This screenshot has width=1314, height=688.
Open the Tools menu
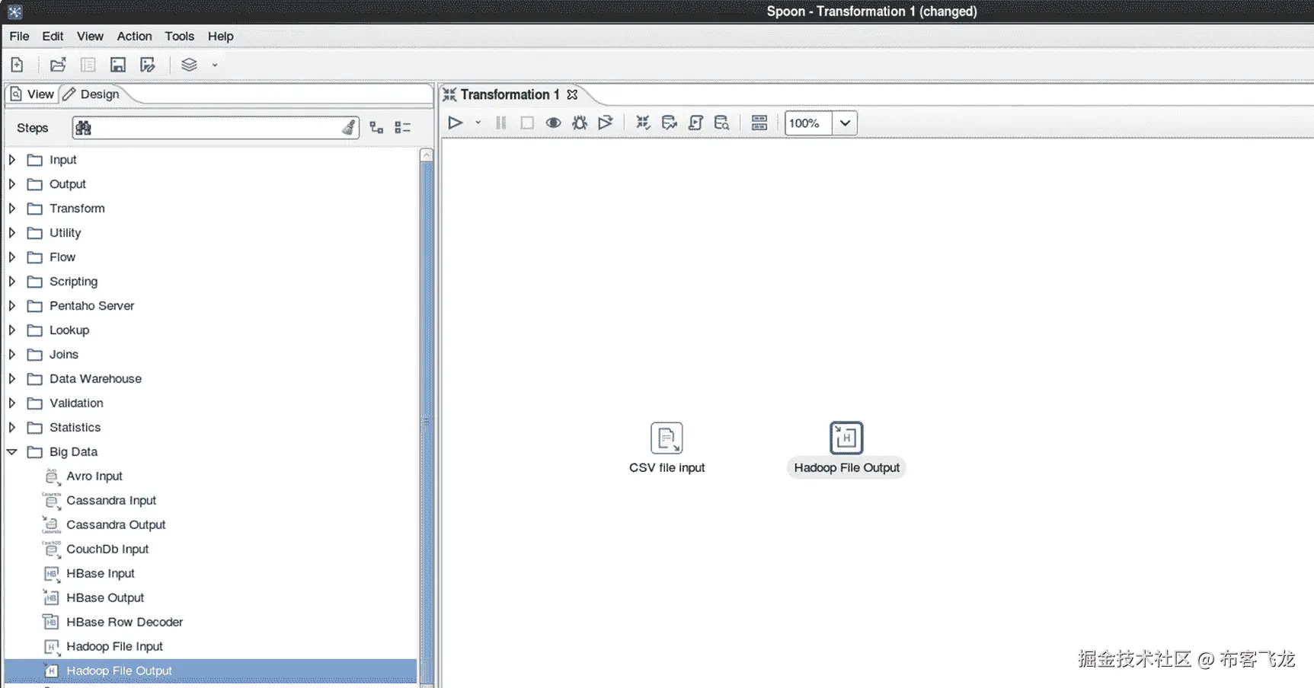point(179,36)
